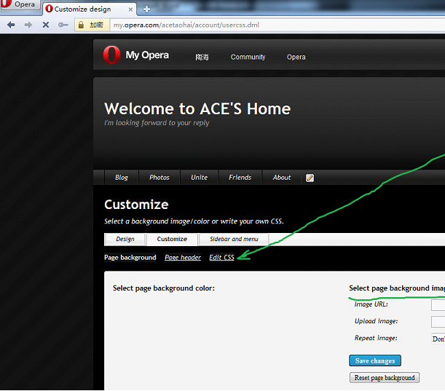The image size is (445, 391).
Task: Select the Page background option
Action: pyautogui.click(x=130, y=257)
